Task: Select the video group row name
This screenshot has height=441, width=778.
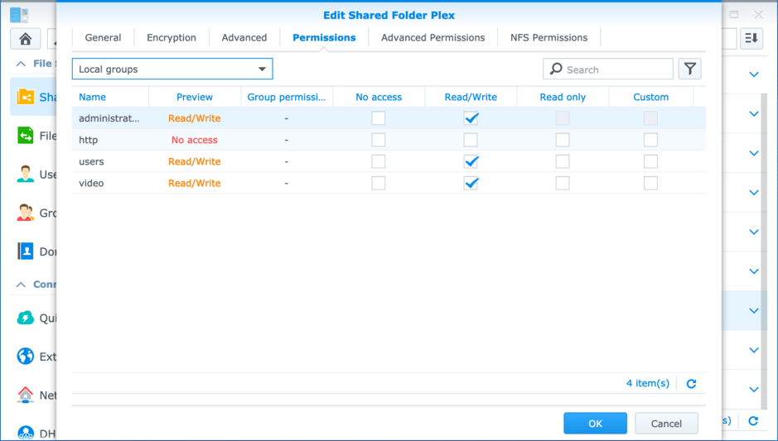Action: point(91,184)
